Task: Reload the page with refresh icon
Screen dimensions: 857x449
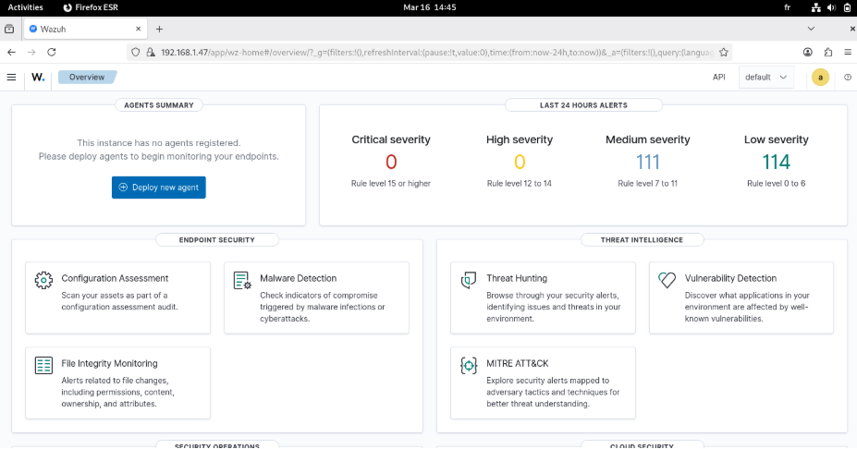Action: click(x=52, y=52)
